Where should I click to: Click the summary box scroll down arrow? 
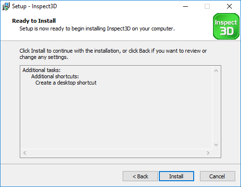tap(216, 145)
